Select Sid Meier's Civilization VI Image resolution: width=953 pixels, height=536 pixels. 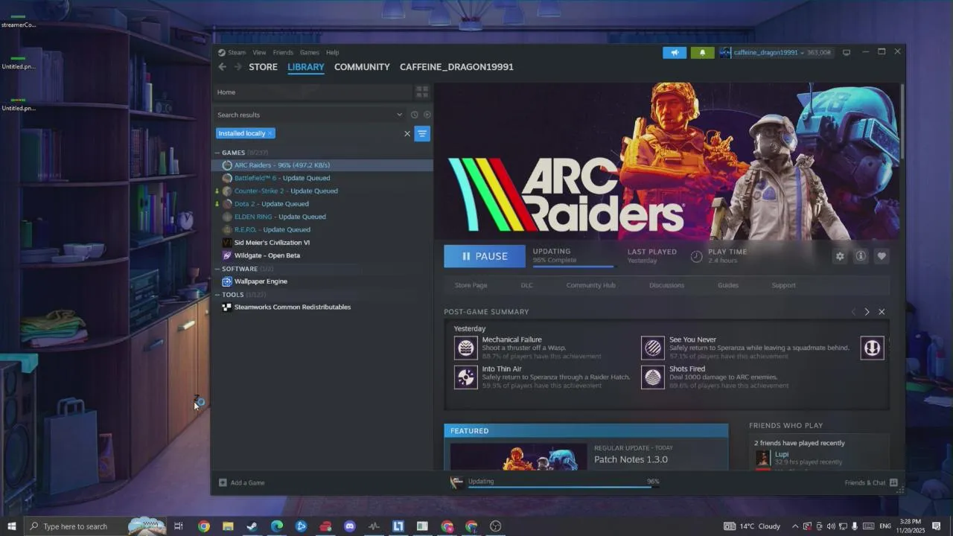322,243
